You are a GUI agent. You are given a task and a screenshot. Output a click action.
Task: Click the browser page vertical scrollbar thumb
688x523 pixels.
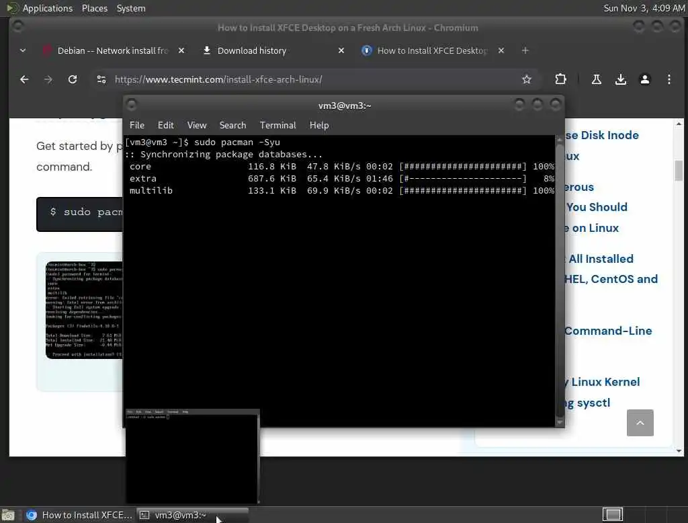[679, 170]
